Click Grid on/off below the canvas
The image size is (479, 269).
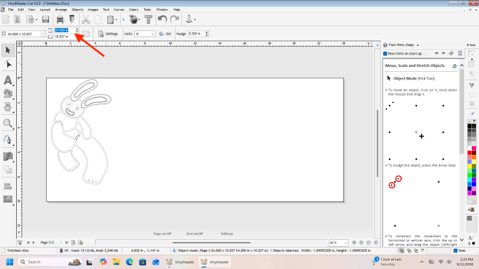tap(195, 234)
